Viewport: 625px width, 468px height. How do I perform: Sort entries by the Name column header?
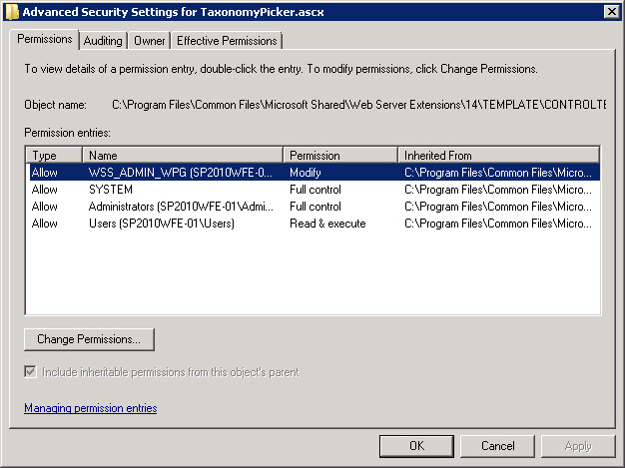coord(184,156)
